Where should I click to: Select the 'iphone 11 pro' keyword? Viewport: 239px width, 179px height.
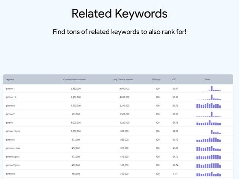click(13, 131)
